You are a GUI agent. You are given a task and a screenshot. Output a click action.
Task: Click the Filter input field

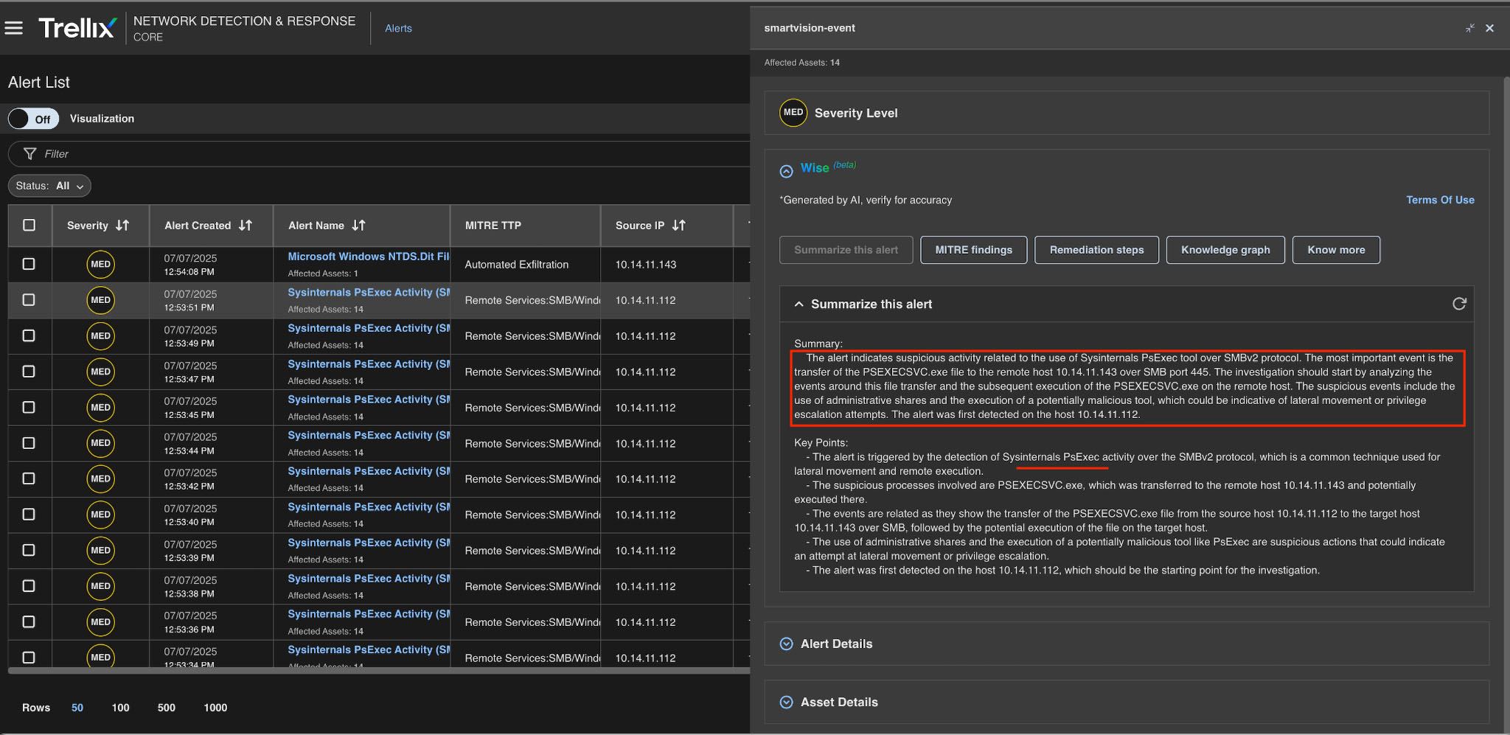[x=369, y=154]
